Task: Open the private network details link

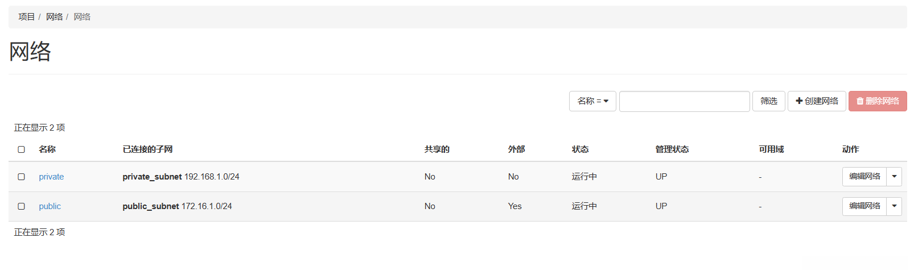Action: (x=51, y=177)
